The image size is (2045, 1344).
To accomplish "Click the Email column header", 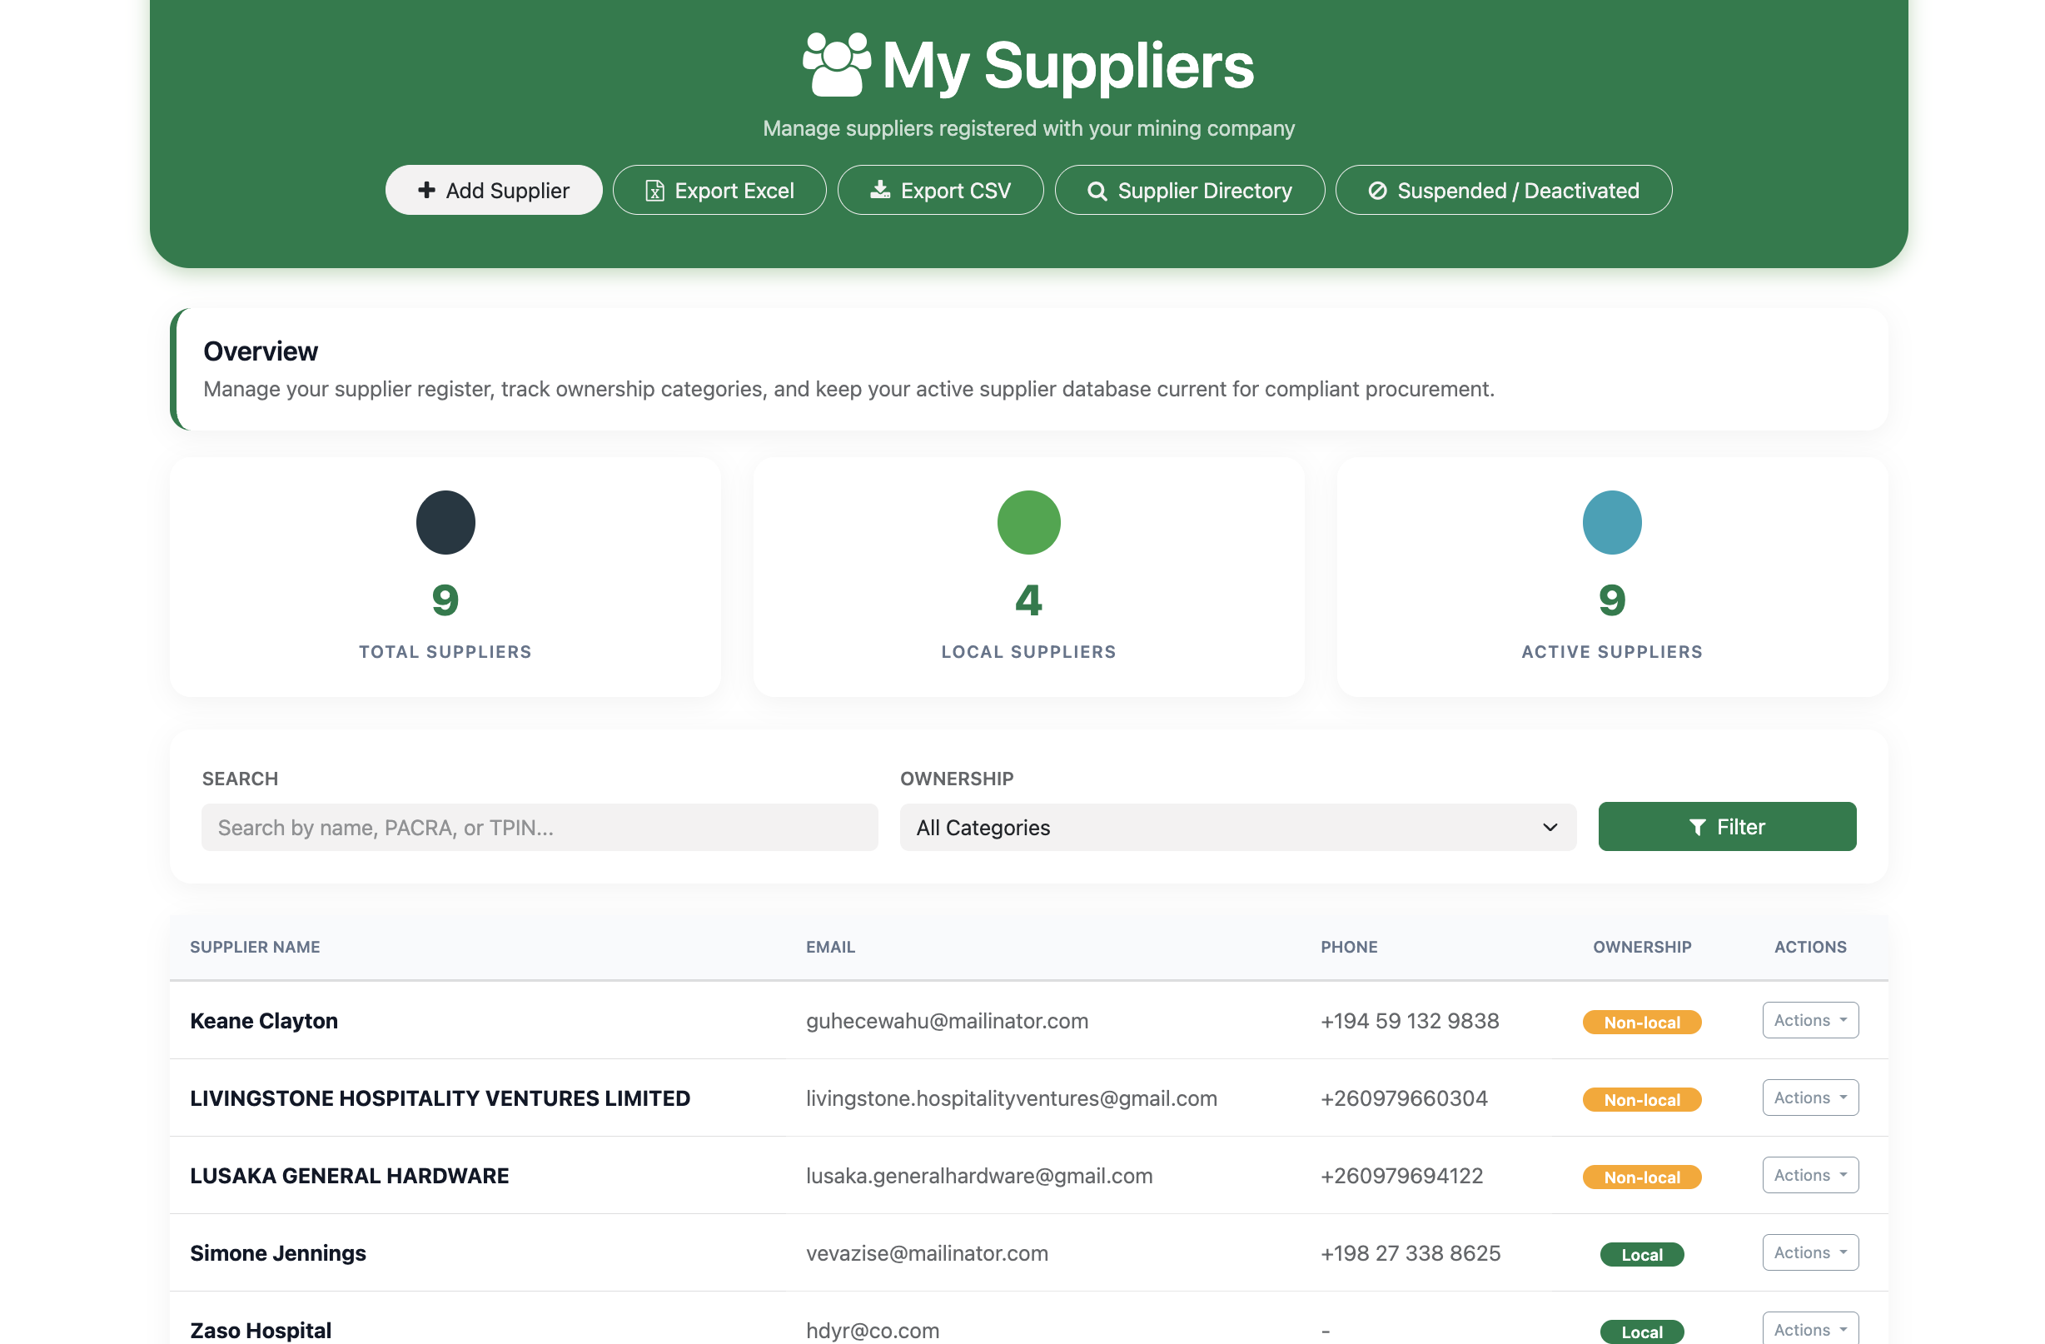I will tap(830, 946).
